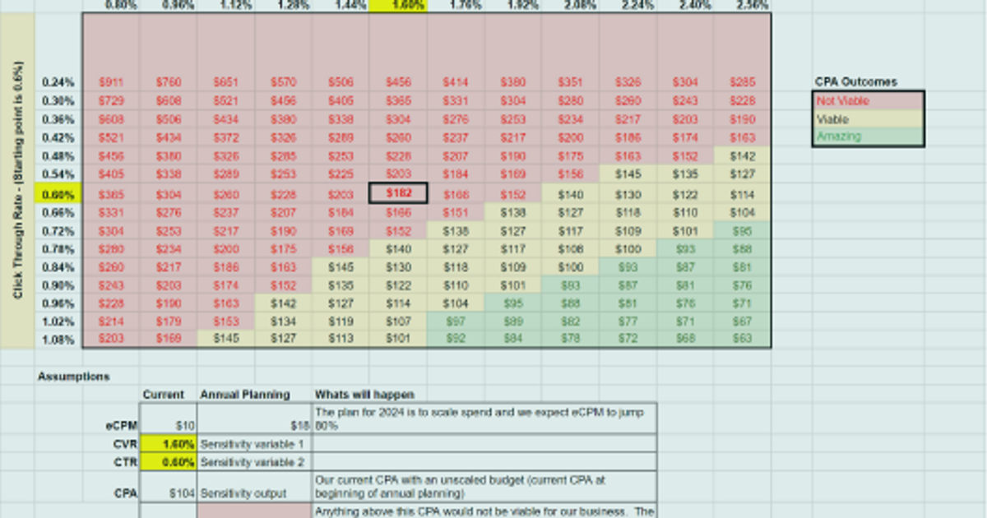
Task: Click the Sensitivity variable 1 label cell
Action: [255, 443]
